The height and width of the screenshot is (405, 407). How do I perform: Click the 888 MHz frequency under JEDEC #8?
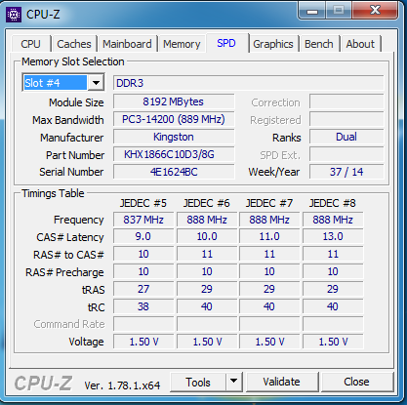pyautogui.click(x=333, y=220)
